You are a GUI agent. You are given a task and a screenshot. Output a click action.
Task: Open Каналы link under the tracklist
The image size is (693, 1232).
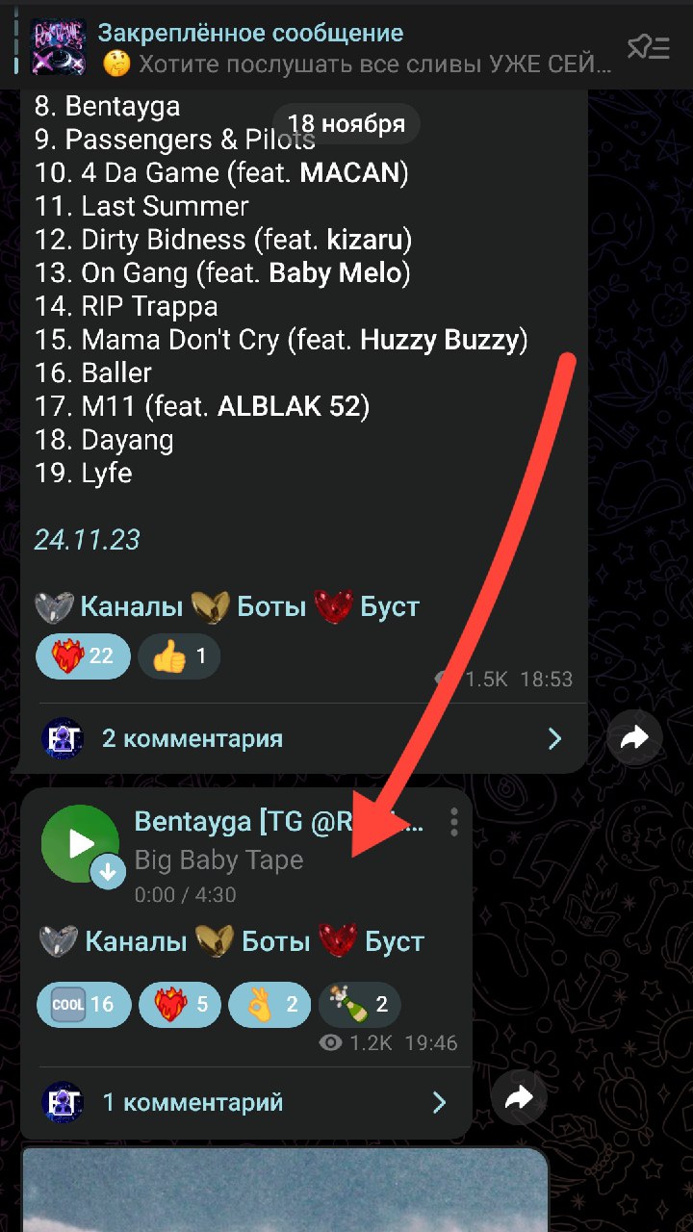tap(131, 606)
